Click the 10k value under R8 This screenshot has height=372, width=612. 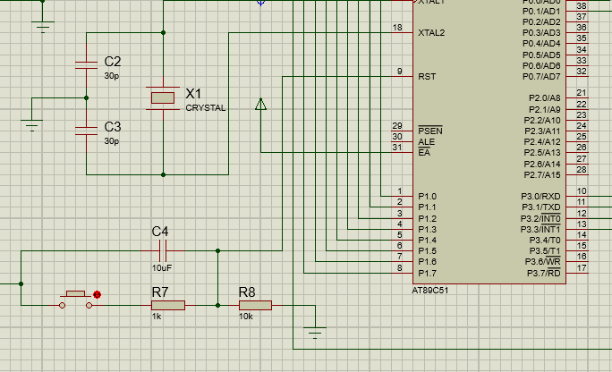(245, 317)
